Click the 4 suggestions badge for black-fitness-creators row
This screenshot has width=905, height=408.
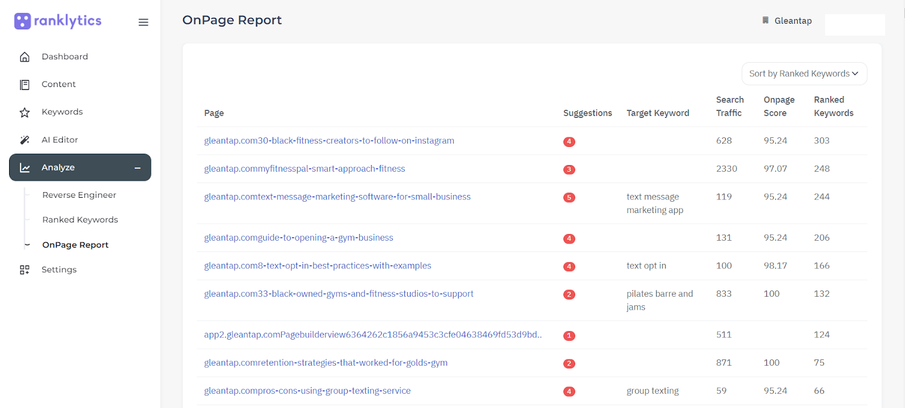point(569,141)
